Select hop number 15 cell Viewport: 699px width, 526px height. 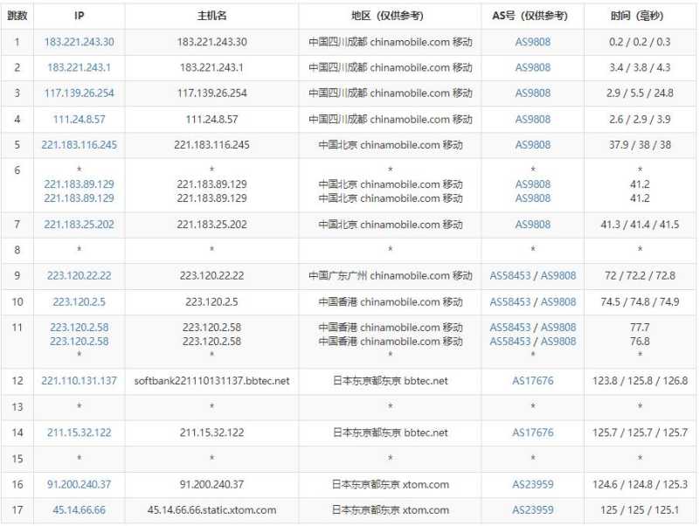pos(17,458)
